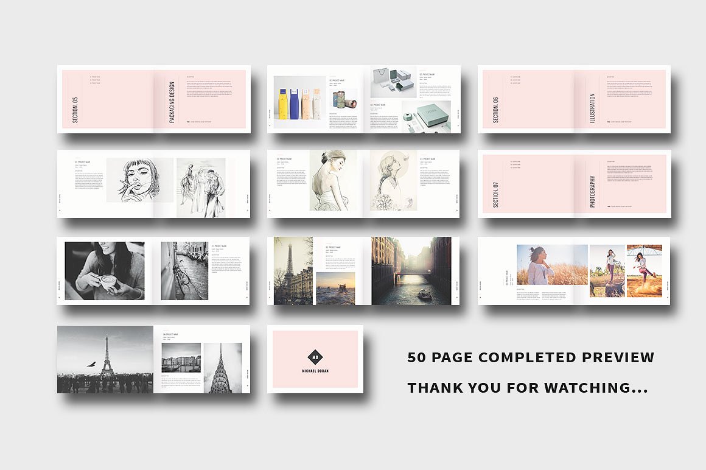The image size is (706, 470).
Task: Click the sketch of woman smoking
Action: coord(139,180)
